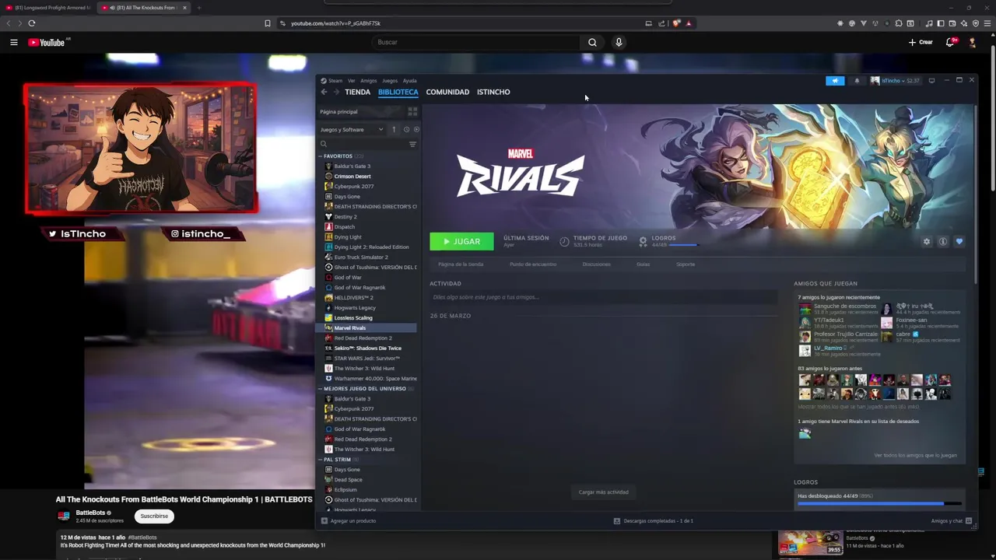
Task: Open COMUNIDAD tab in Steam
Action: pos(447,92)
